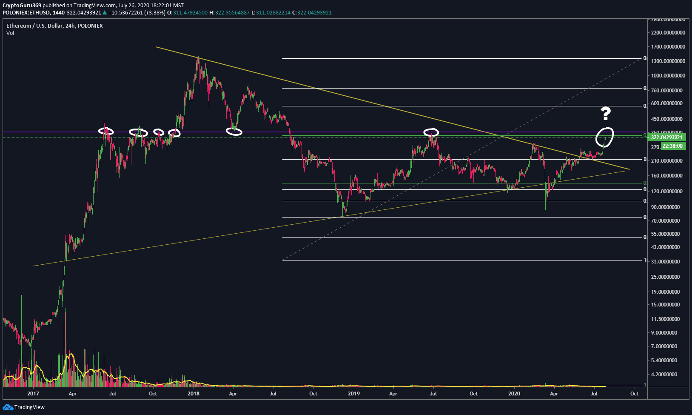Click the 2020 label on the time axis
The image size is (692, 415).
(514, 394)
